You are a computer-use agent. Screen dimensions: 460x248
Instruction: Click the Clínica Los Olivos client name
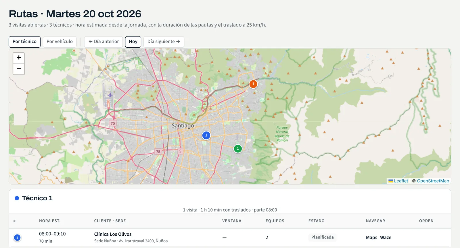113,234
